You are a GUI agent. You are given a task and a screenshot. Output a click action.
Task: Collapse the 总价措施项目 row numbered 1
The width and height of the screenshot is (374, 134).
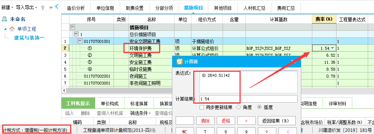tap(76, 34)
